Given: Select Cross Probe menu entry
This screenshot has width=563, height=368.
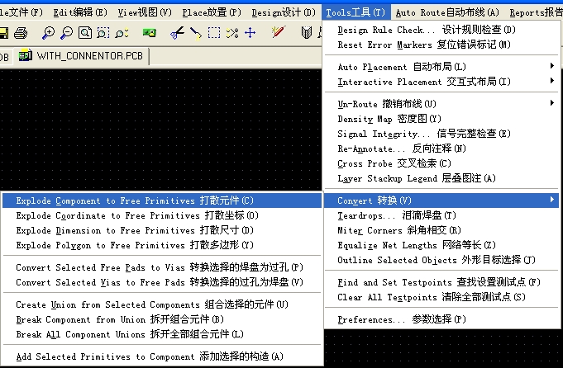Looking at the screenshot, I should (441, 163).
